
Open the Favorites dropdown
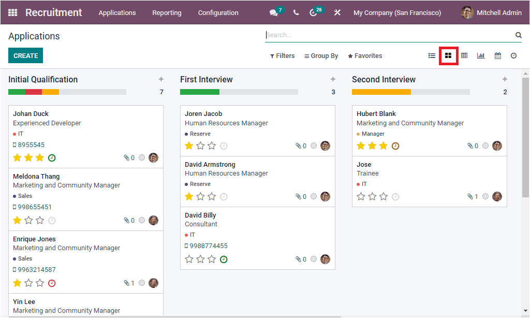point(364,55)
